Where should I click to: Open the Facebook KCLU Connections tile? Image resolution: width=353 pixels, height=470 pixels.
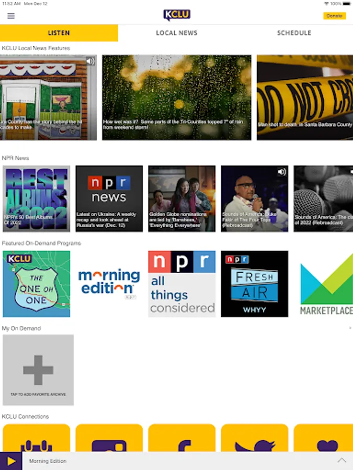[x=181, y=438]
